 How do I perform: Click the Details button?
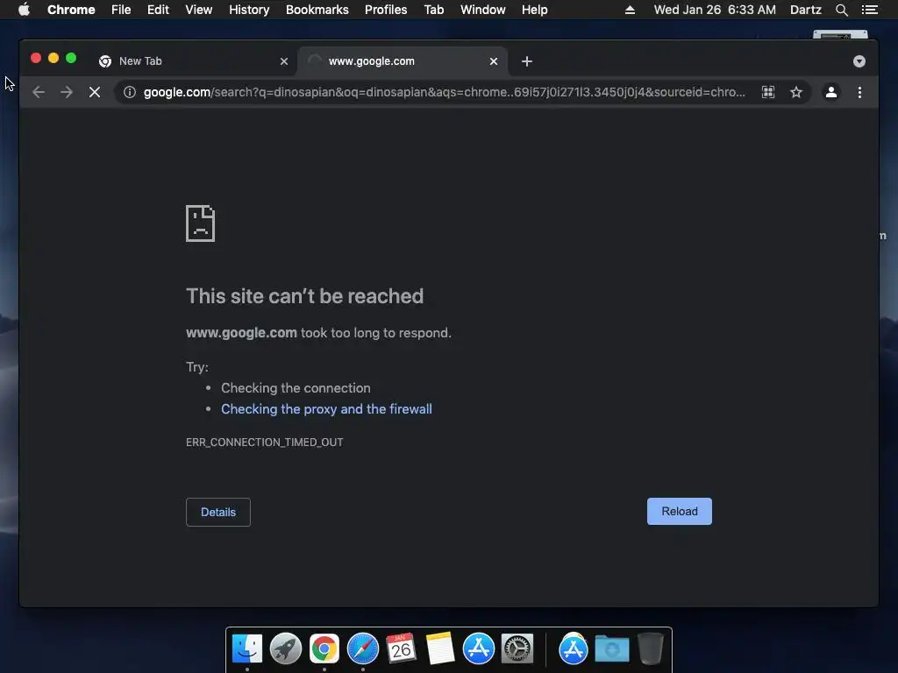coord(218,512)
